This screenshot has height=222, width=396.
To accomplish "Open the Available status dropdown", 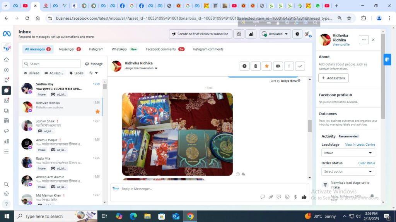I will (x=275, y=34).
